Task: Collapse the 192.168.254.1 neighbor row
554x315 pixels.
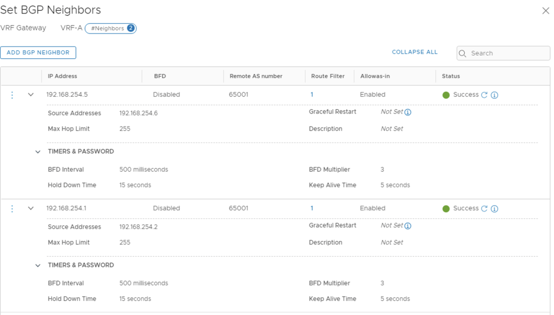Action: tap(31, 209)
